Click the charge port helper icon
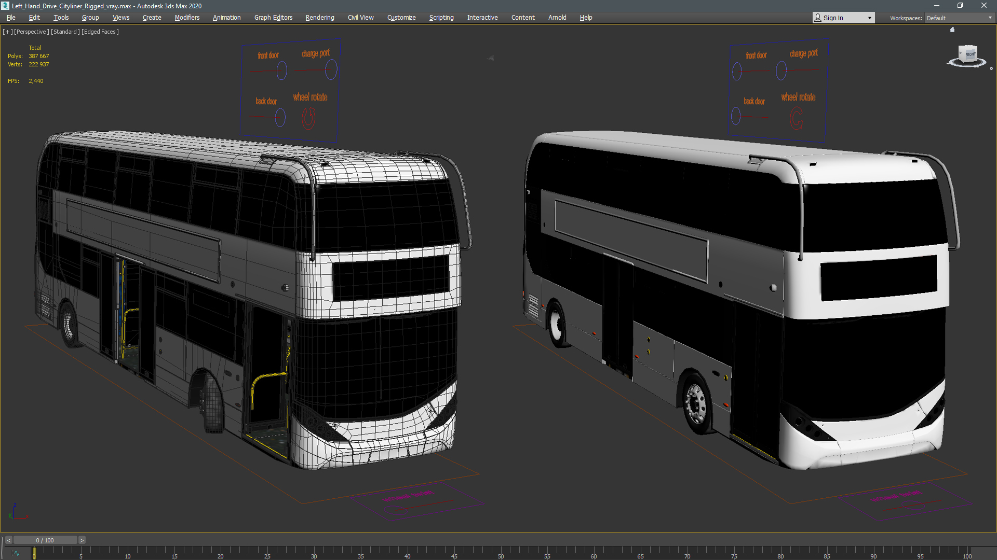Screen dimensions: 997x560 point(330,68)
